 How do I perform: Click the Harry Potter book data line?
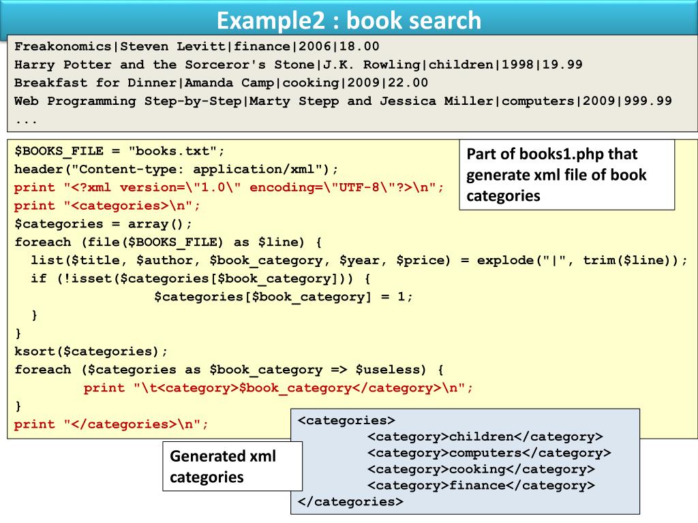pyautogui.click(x=299, y=65)
